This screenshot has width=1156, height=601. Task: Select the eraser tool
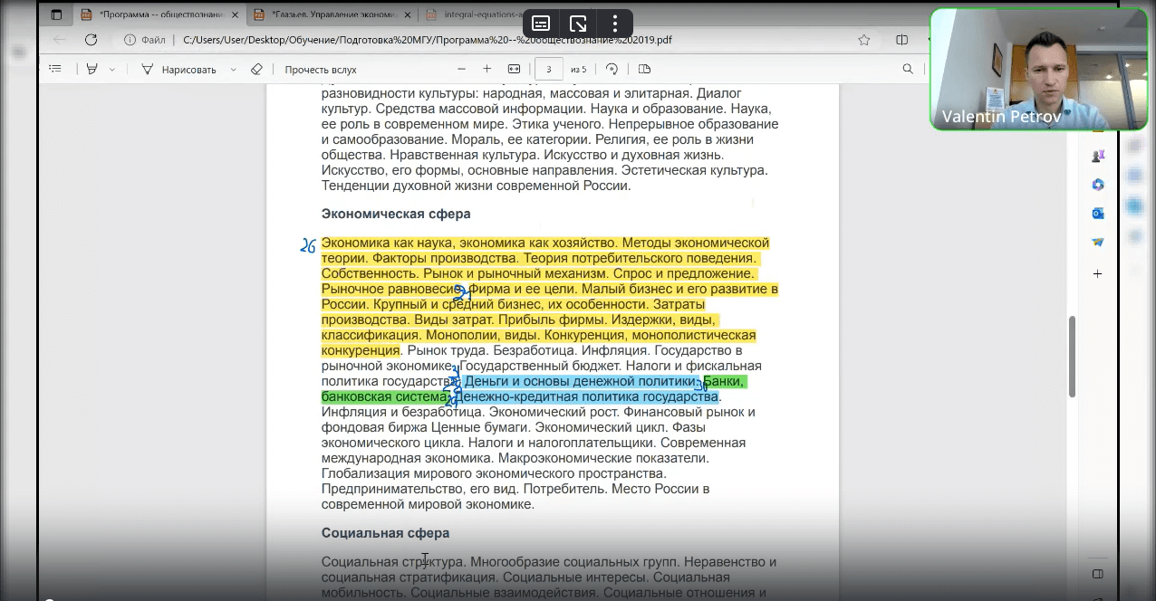click(255, 69)
